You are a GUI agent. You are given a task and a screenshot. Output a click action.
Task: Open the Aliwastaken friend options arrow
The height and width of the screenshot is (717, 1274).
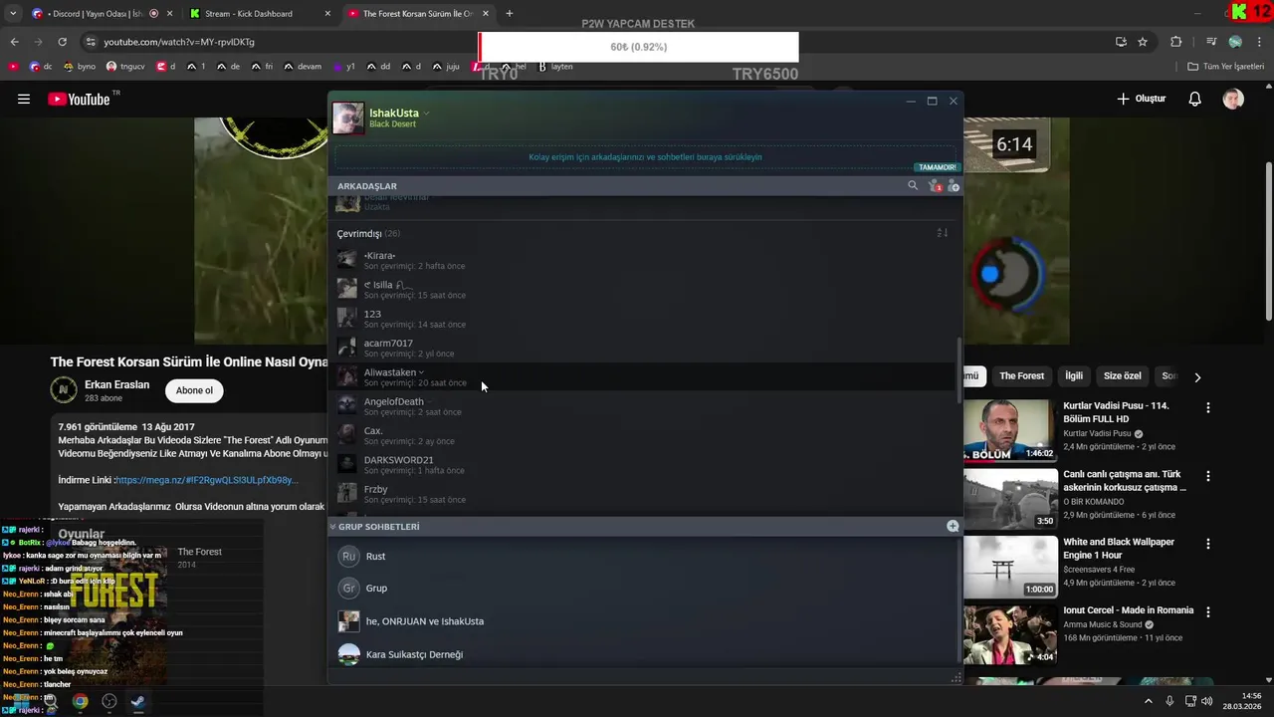coord(422,372)
